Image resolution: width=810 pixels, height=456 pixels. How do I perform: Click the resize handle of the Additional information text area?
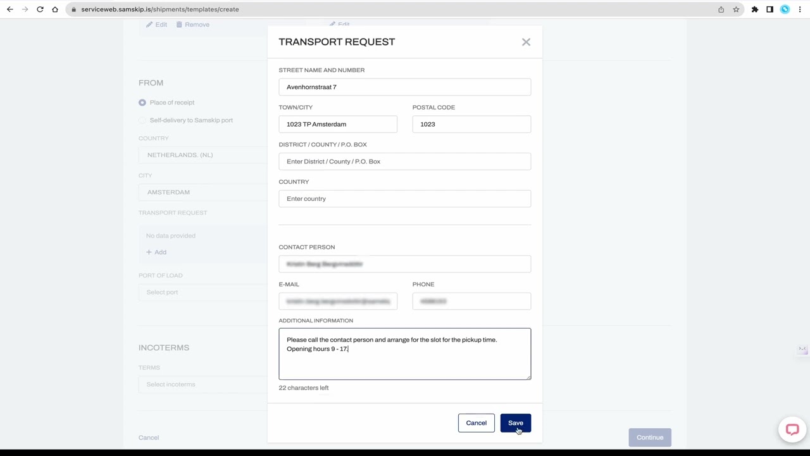[528, 377]
